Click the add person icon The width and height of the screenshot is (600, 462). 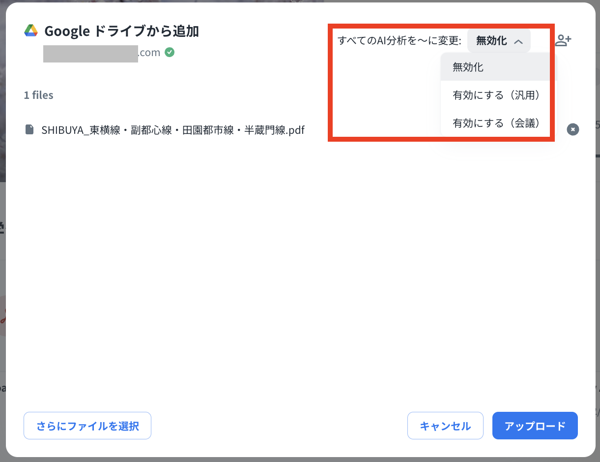point(563,41)
